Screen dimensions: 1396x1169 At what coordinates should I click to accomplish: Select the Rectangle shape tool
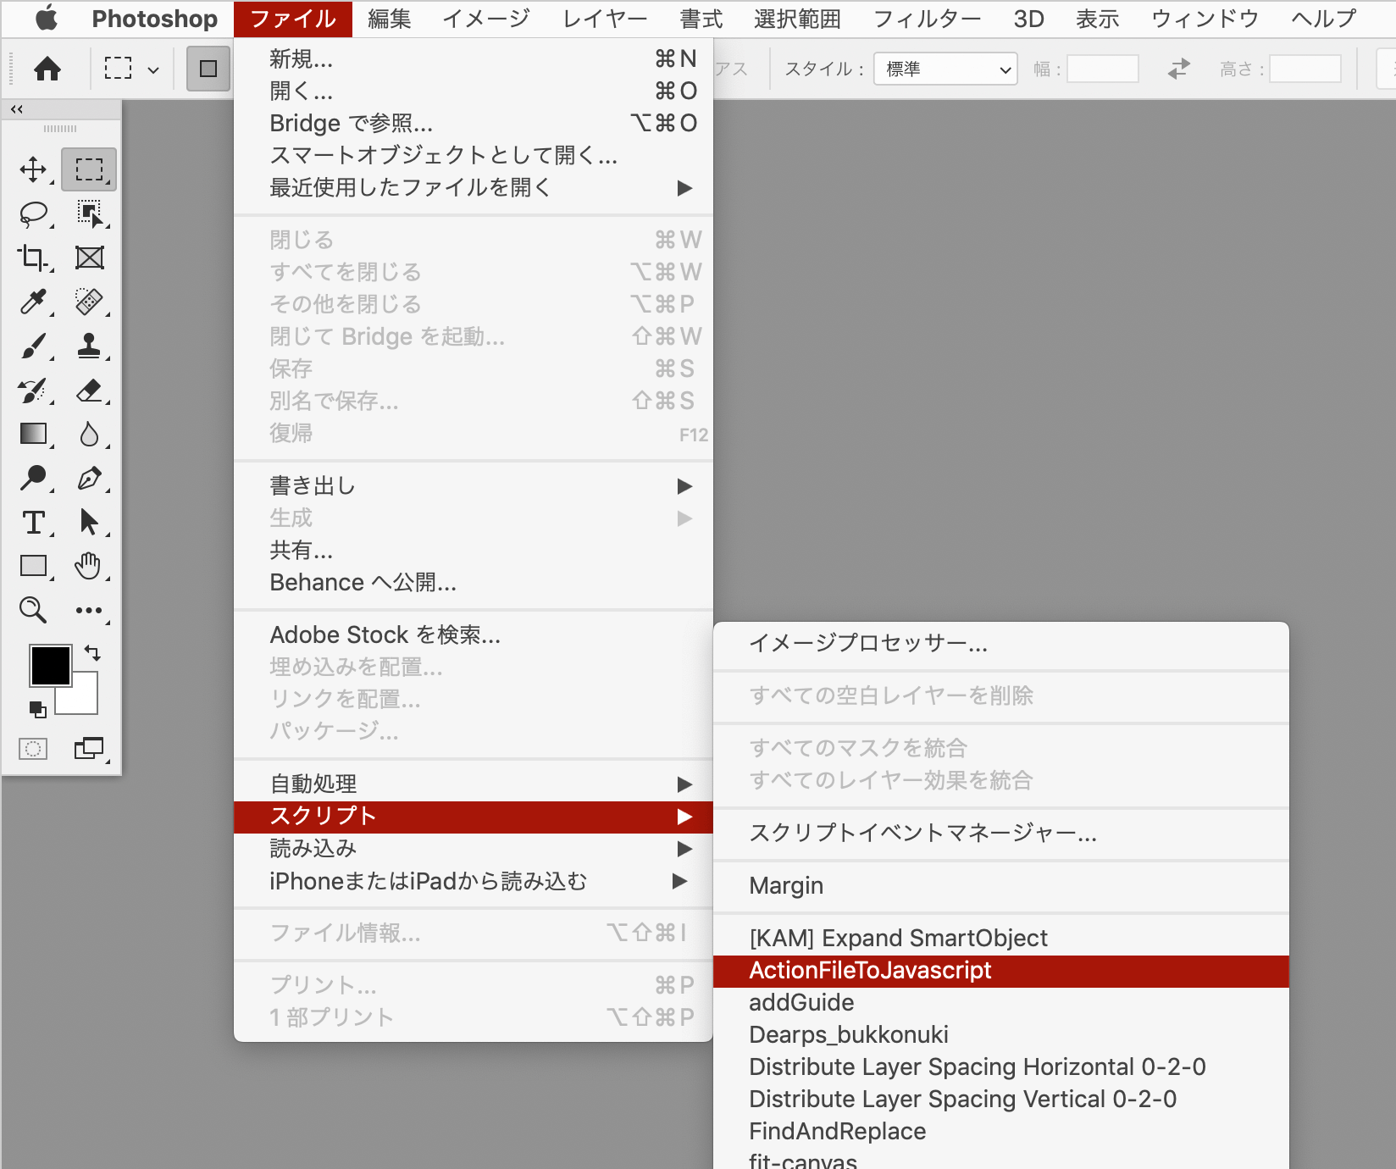coord(33,566)
